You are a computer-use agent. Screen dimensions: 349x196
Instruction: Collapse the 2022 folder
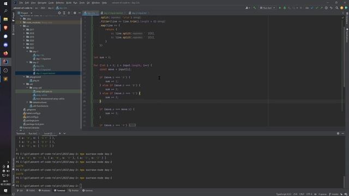24,48
